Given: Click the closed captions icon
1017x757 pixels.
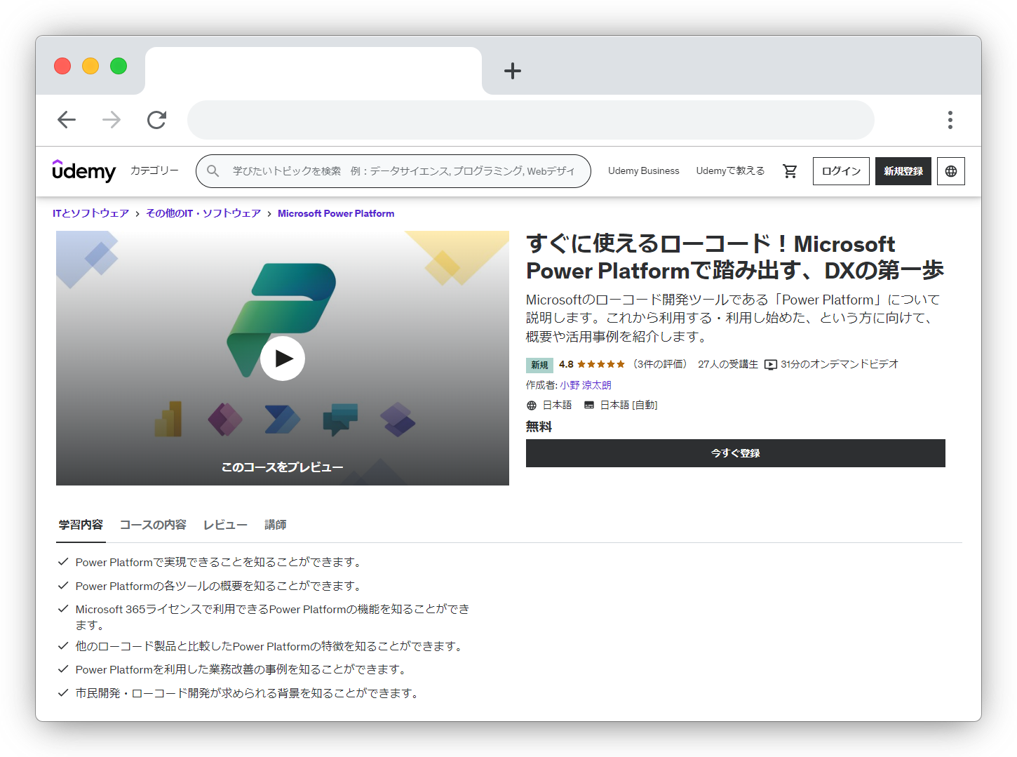Looking at the screenshot, I should coord(589,406).
